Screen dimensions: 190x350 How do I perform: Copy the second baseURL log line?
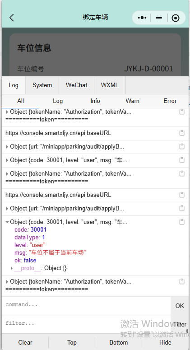pos(182,195)
